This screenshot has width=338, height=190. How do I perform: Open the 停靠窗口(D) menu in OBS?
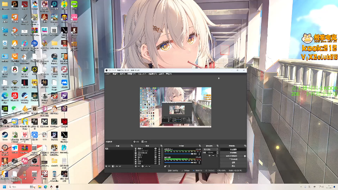(131, 74)
